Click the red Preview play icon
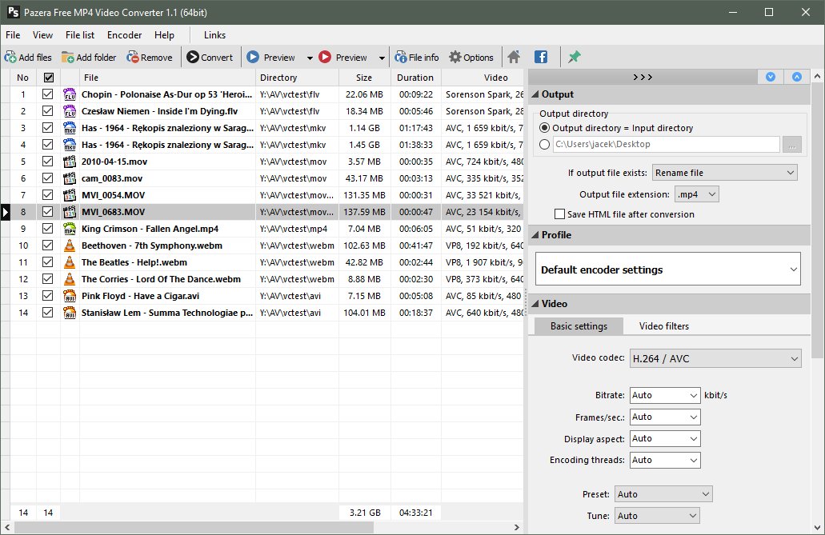 [325, 57]
